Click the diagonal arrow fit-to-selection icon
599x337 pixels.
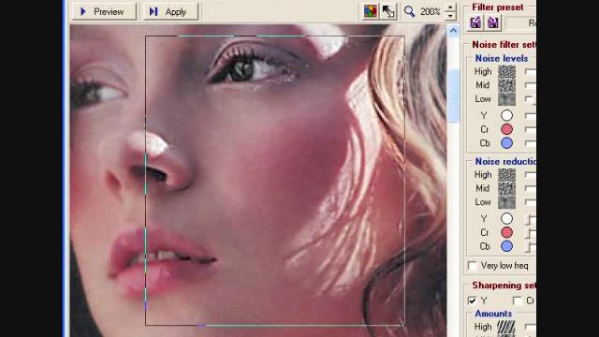(x=388, y=11)
